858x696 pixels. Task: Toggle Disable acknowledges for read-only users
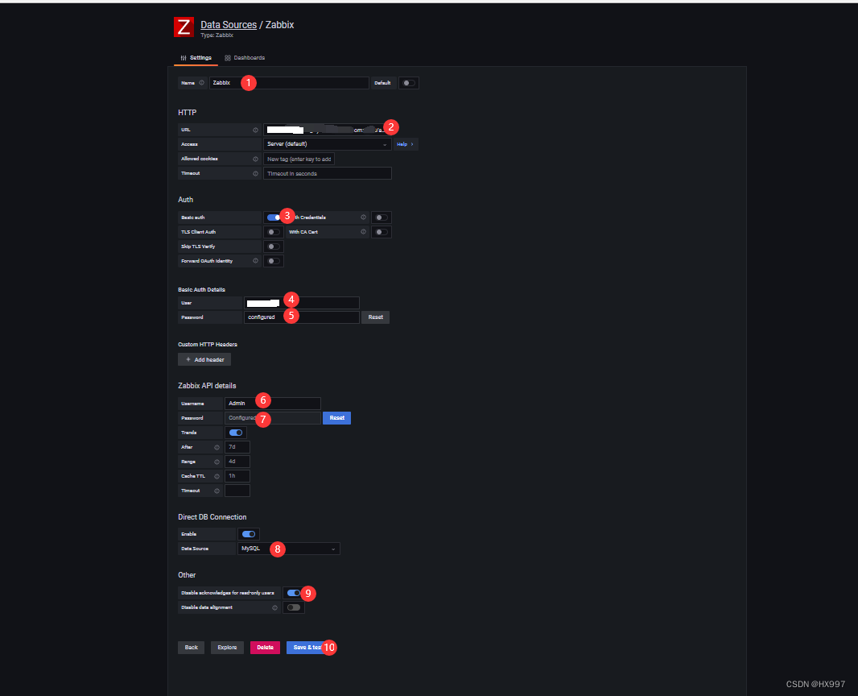pos(293,593)
